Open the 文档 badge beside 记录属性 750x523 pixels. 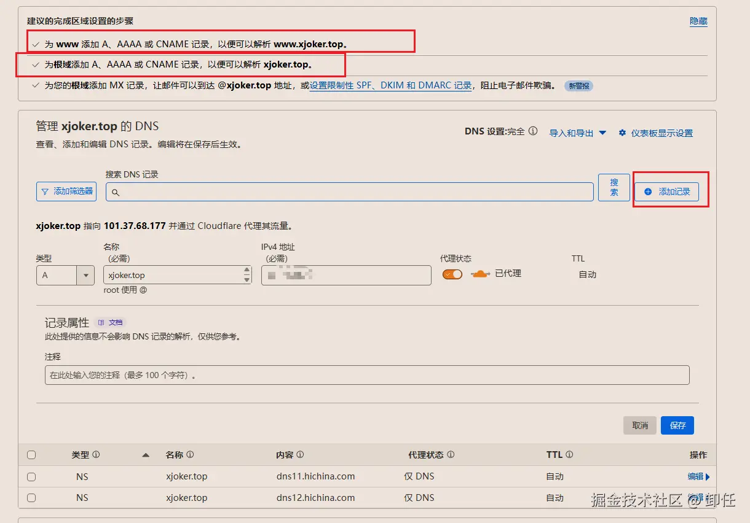pos(111,322)
